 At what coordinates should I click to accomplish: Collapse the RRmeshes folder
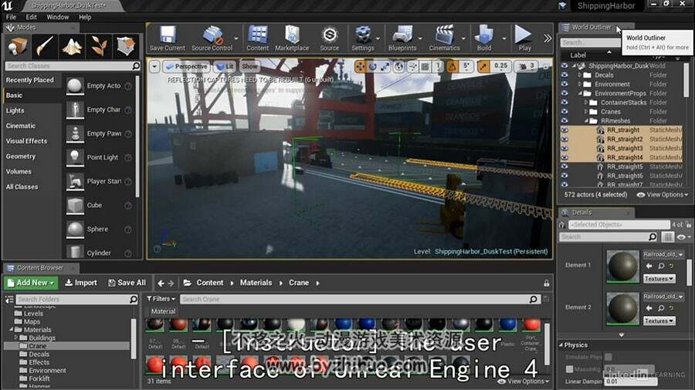[586, 121]
